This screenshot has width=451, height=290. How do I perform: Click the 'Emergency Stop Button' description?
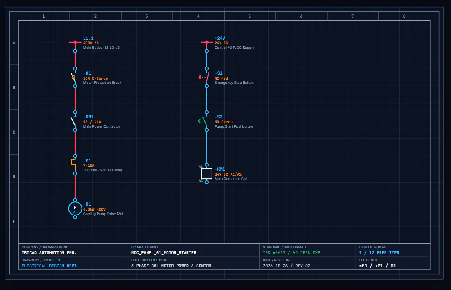point(234,83)
